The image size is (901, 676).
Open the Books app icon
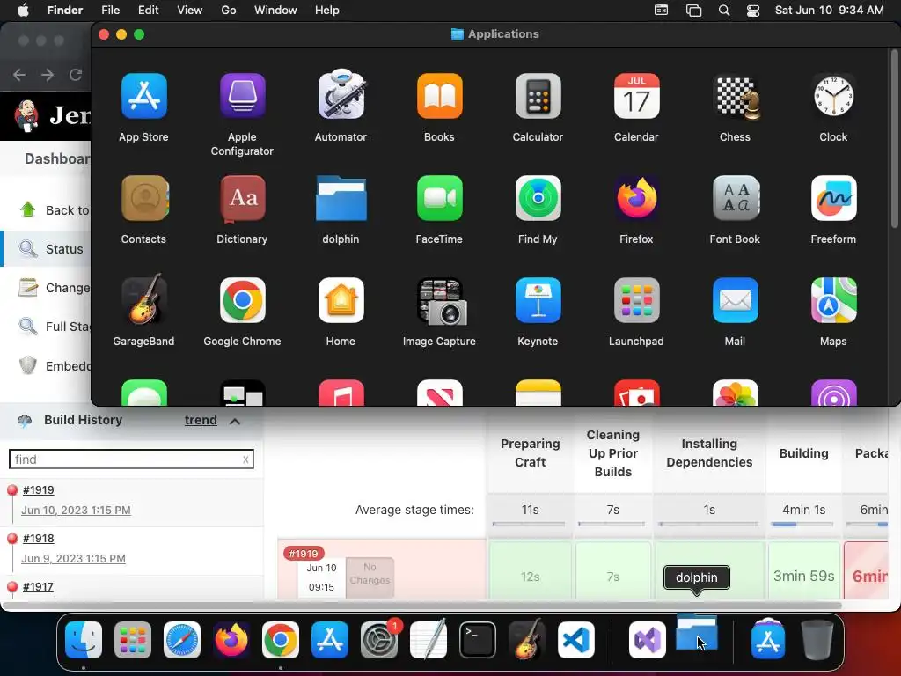(439, 96)
